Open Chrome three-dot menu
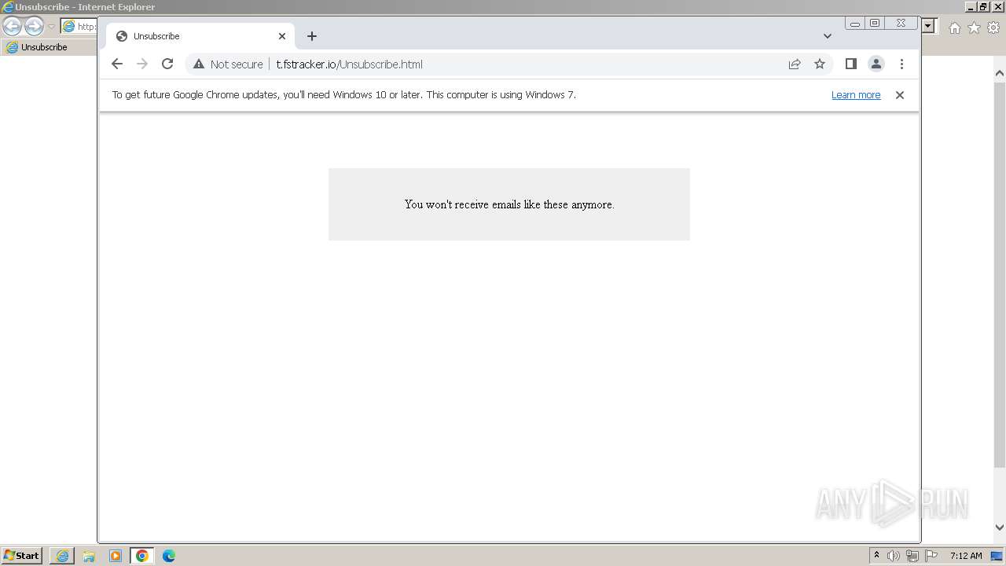This screenshot has height=566, width=1006. point(902,64)
